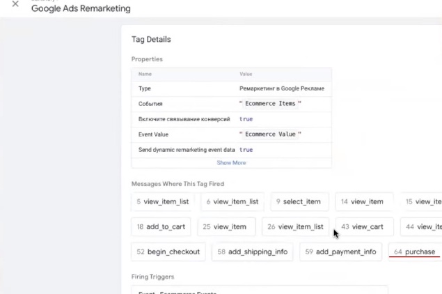Open message 5 view_item_list
The image size is (442, 294).
pyautogui.click(x=163, y=202)
